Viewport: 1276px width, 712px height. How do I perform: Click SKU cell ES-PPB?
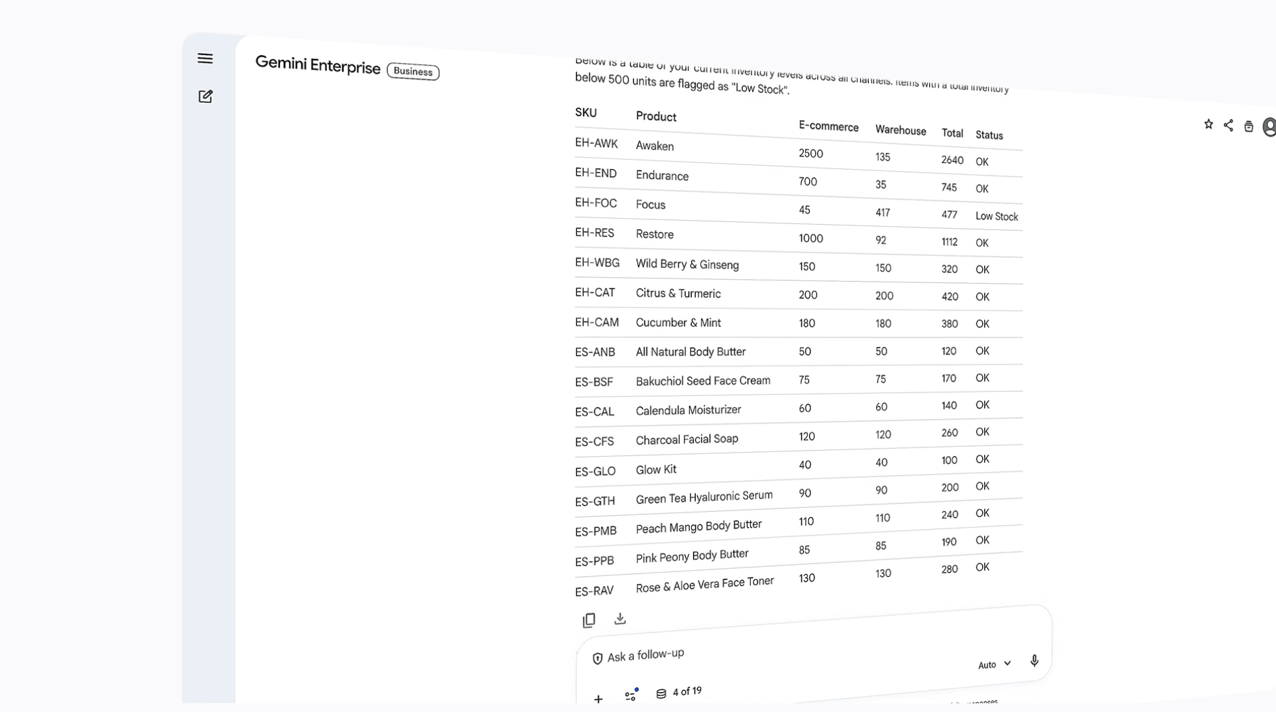(x=594, y=562)
